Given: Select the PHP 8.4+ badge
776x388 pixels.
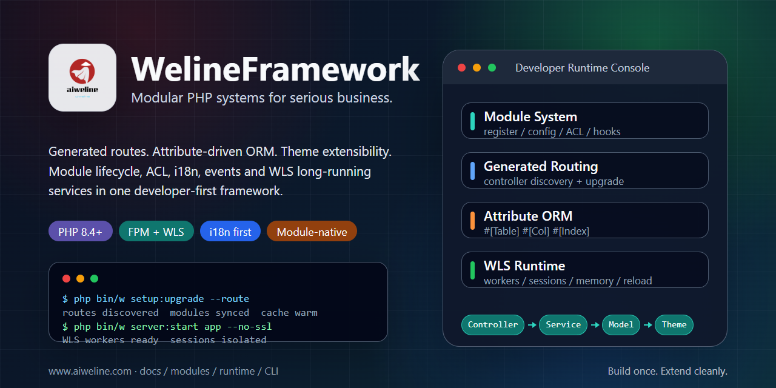Looking at the screenshot, I should tap(81, 232).
